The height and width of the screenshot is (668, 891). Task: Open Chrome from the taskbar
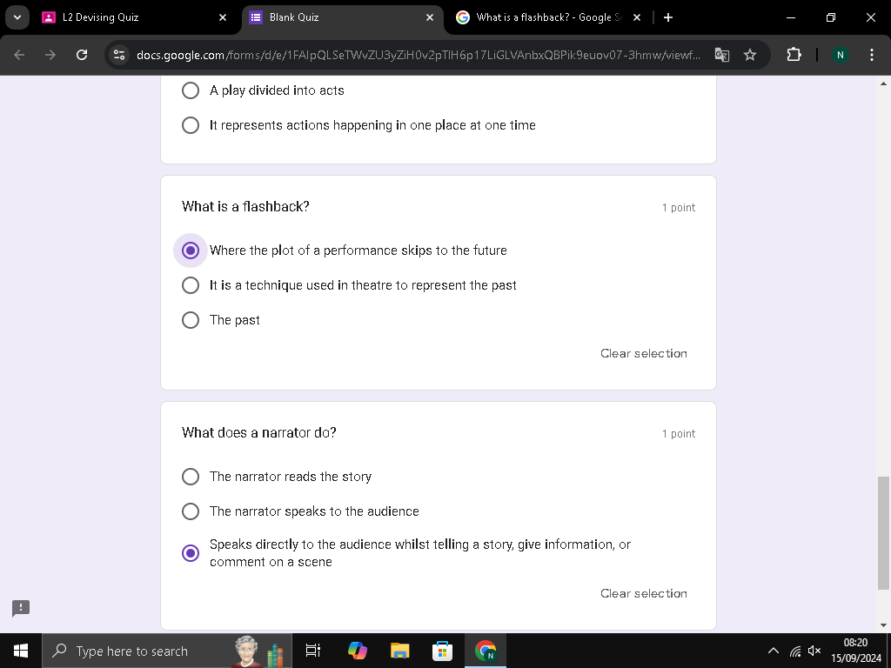[x=486, y=651]
